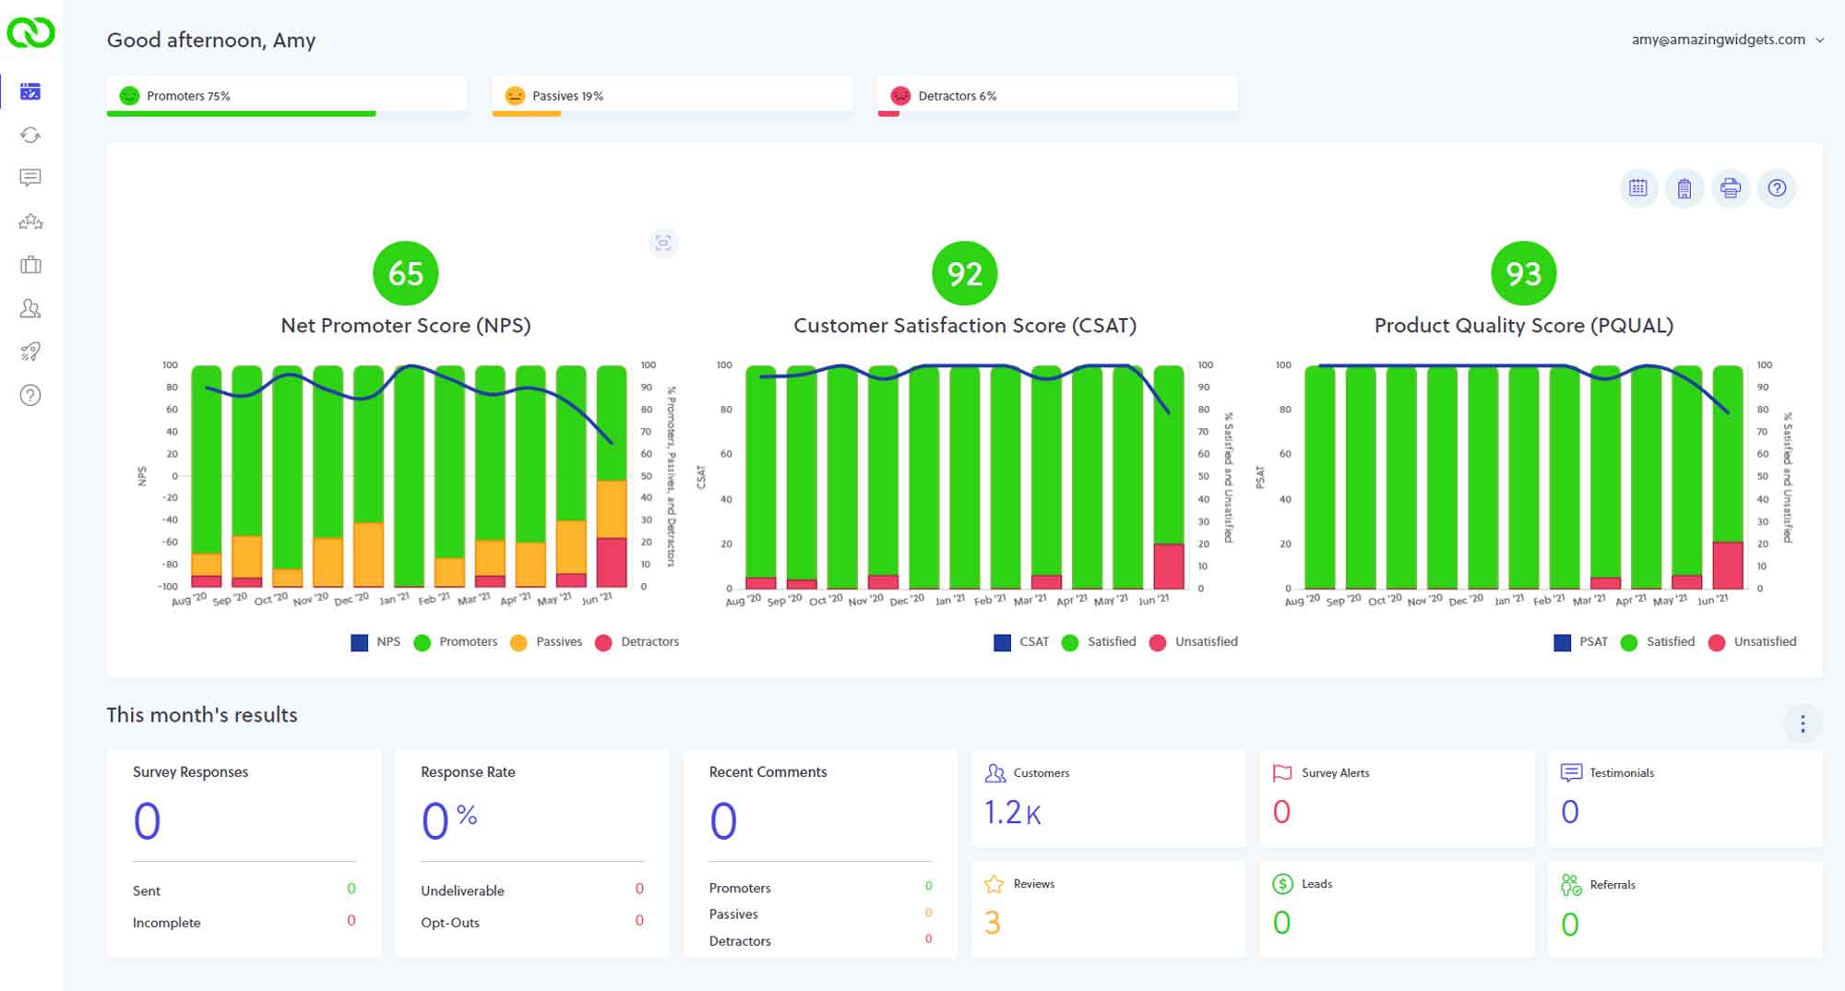Toggle the NPS legend entry in the NPS chart
Screen dimensions: 1845x991
(x=375, y=642)
